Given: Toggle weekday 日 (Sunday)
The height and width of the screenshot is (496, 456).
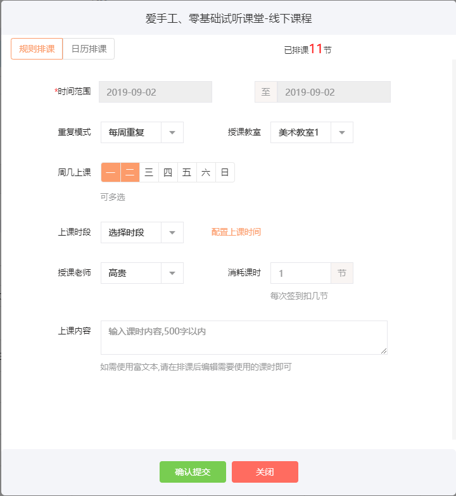Looking at the screenshot, I should pos(225,172).
